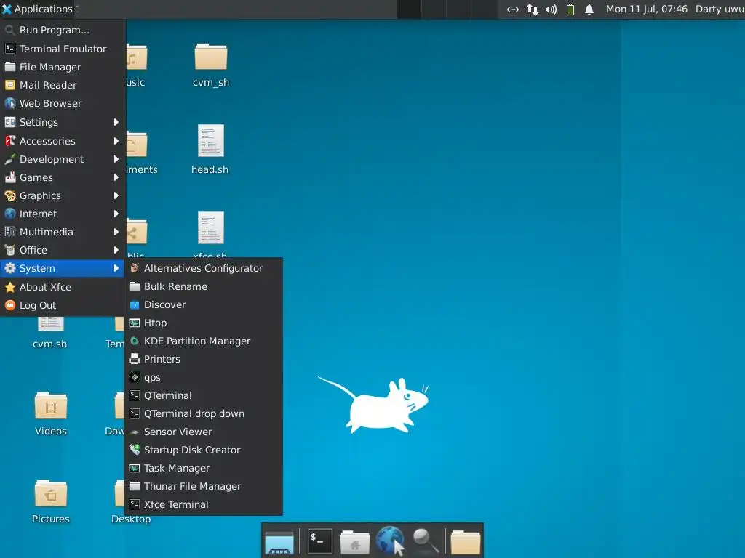745x558 pixels.
Task: Click the "cvm.sh" desktop label
Action: (50, 344)
